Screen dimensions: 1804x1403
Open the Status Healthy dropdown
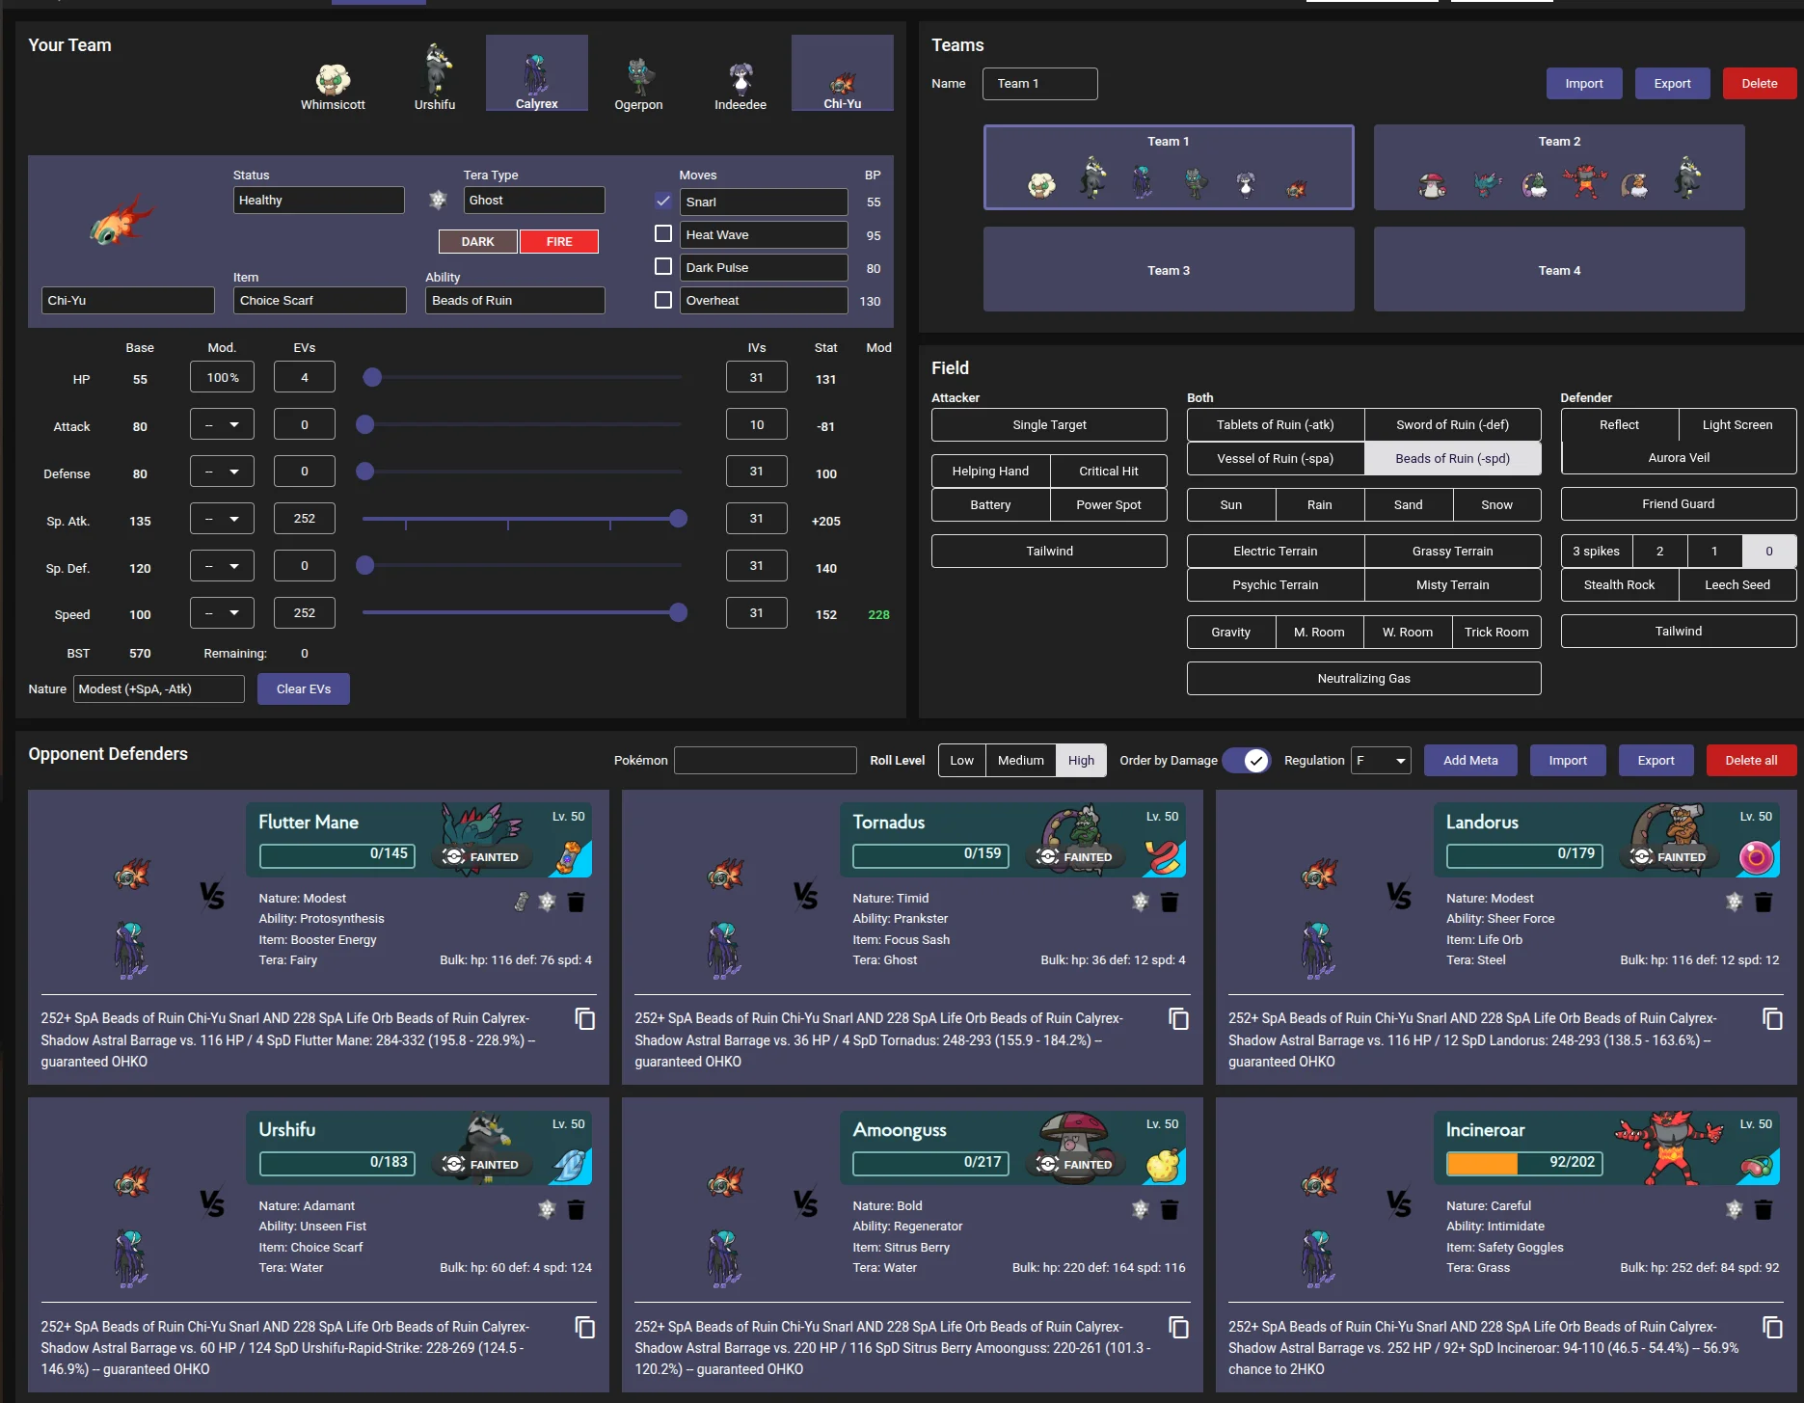tap(318, 201)
